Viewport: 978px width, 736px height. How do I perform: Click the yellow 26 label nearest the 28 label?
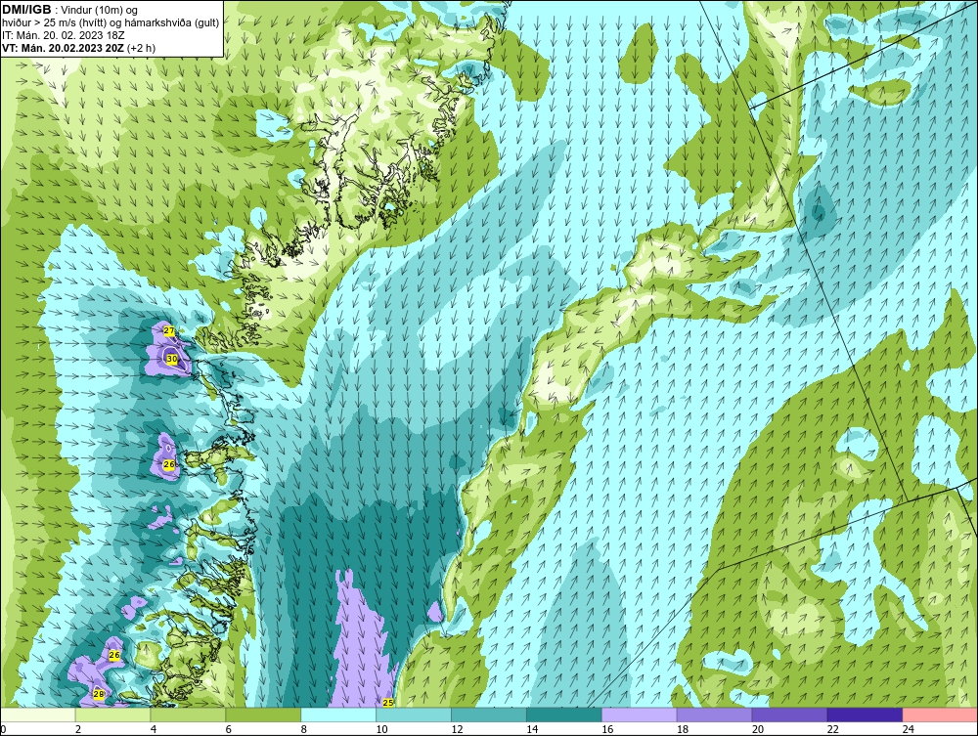click(x=114, y=655)
